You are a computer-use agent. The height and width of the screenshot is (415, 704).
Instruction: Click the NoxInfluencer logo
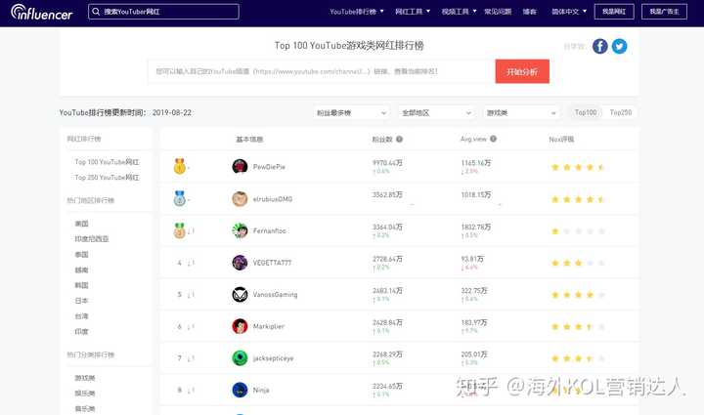coord(41,12)
